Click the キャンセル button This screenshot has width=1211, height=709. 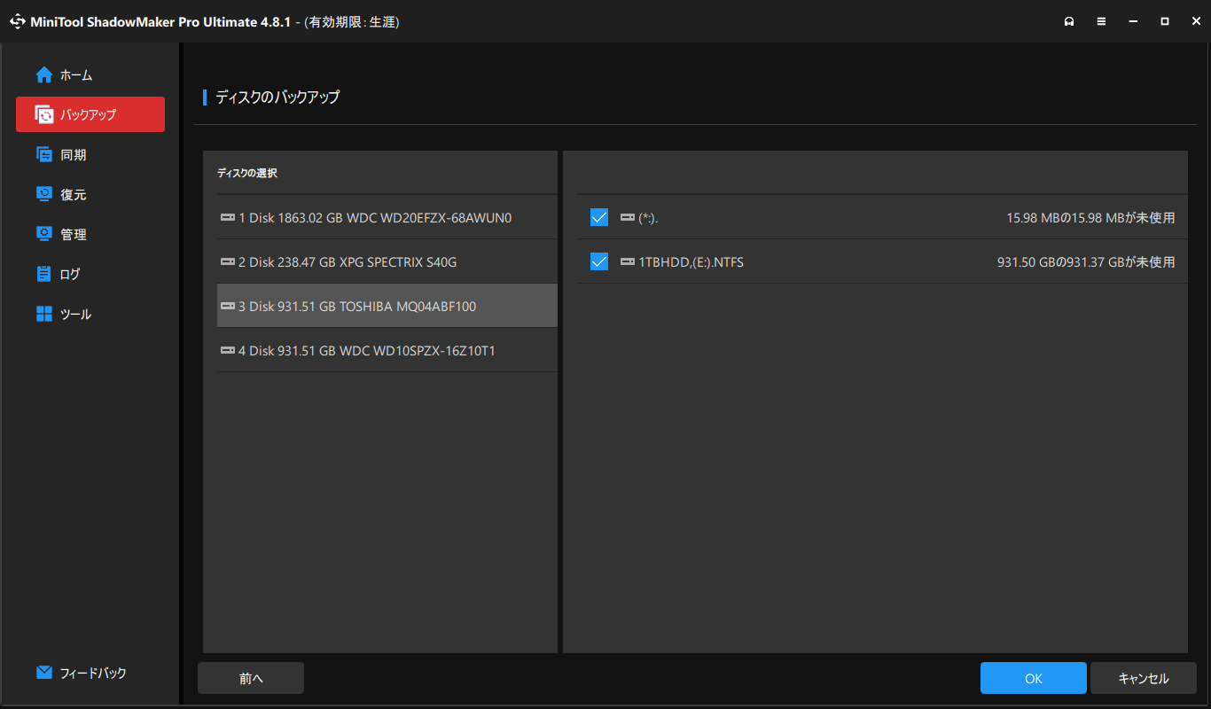tap(1144, 678)
